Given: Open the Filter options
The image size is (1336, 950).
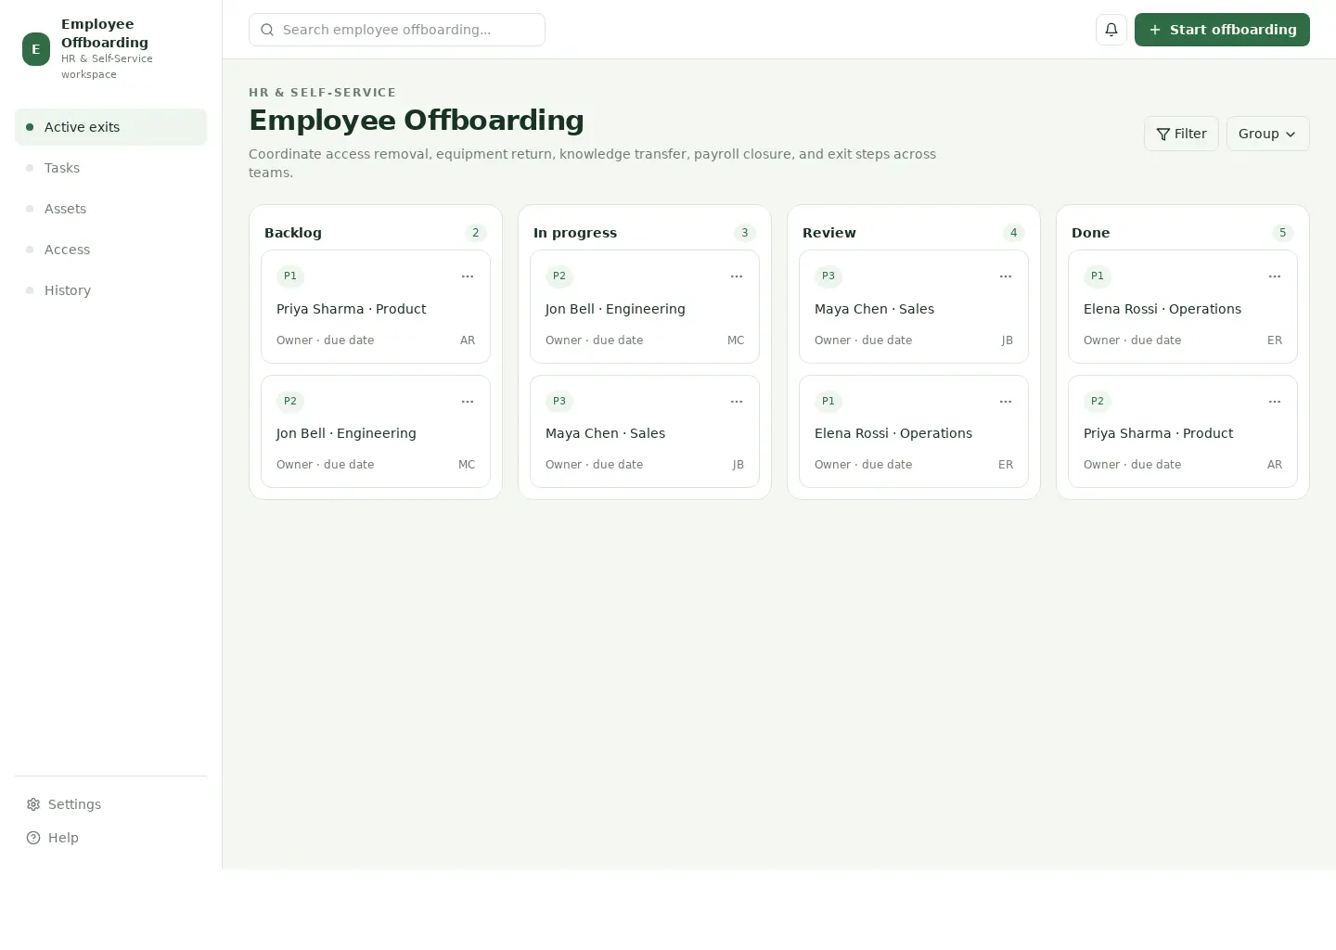Looking at the screenshot, I should click(1181, 134).
